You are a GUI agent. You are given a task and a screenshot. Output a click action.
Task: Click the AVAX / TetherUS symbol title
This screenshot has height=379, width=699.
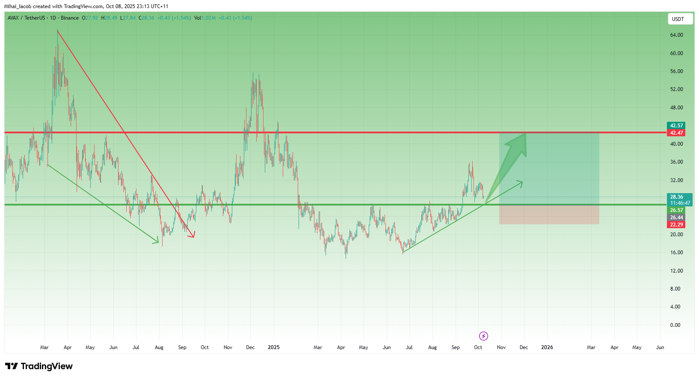[x=26, y=18]
